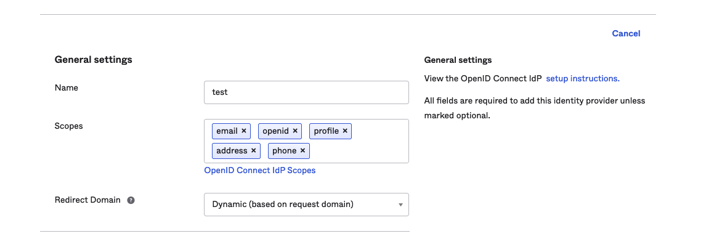Select the profile scope chip text
The height and width of the screenshot is (244, 706).
tap(327, 131)
